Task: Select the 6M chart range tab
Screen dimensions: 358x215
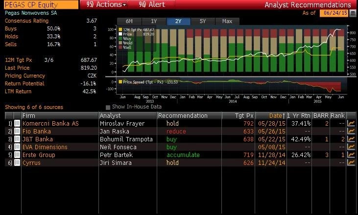Action: (x=129, y=21)
